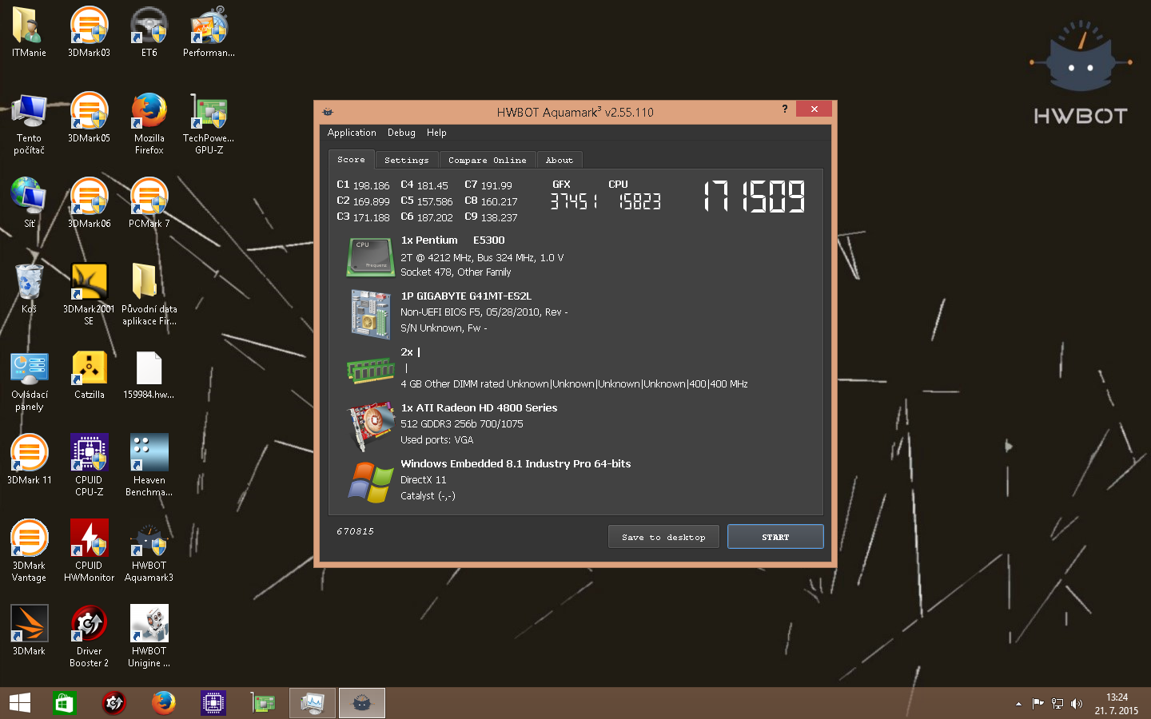This screenshot has height=719, width=1151.
Task: Launch the 3DMark03 desktop shortcut
Action: [x=89, y=32]
